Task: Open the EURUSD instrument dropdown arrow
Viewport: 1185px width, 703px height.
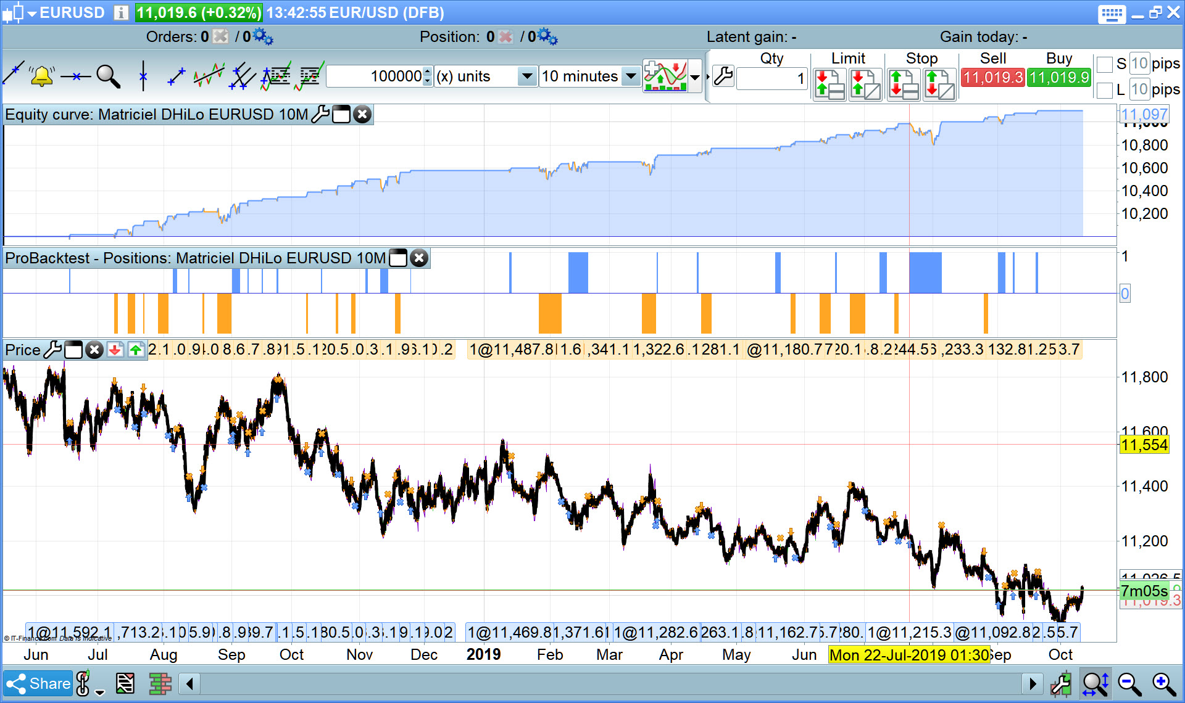Action: [32, 13]
